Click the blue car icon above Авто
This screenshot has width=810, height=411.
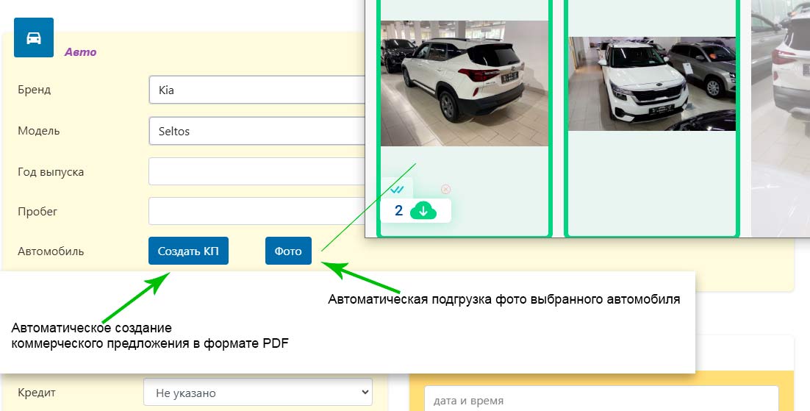[x=34, y=37]
